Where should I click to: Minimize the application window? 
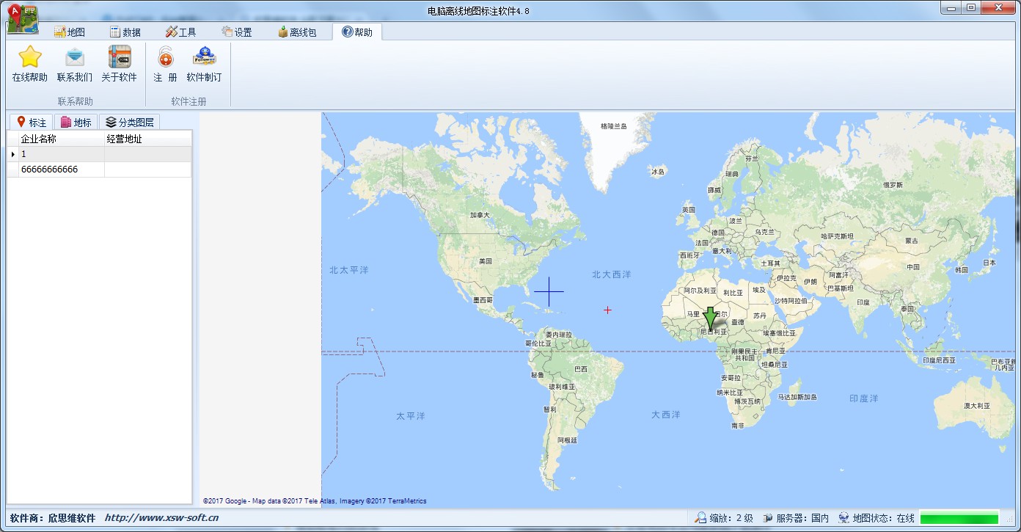[951, 7]
